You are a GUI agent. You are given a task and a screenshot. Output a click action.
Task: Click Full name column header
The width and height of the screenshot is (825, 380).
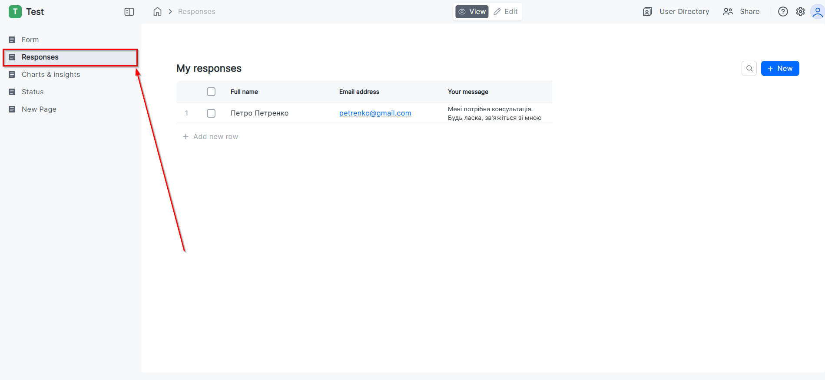[244, 92]
